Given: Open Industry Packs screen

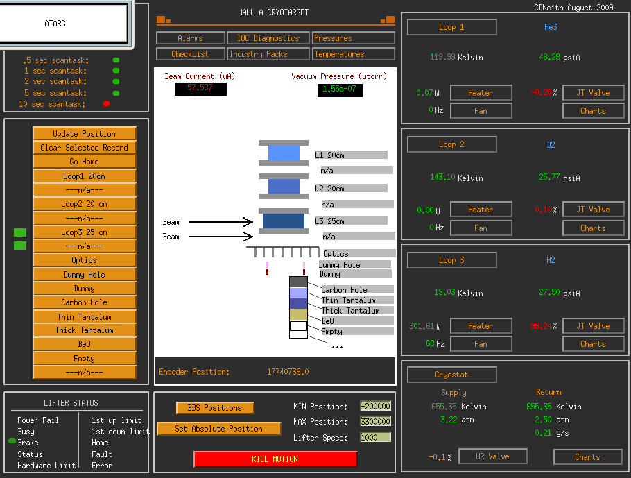Looking at the screenshot, I should [x=268, y=54].
